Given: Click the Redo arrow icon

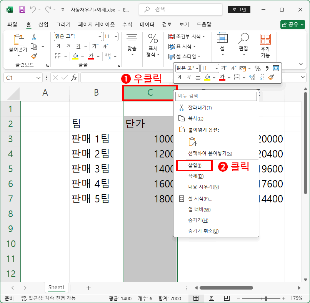Looking at the screenshot, I should [x=48, y=9].
